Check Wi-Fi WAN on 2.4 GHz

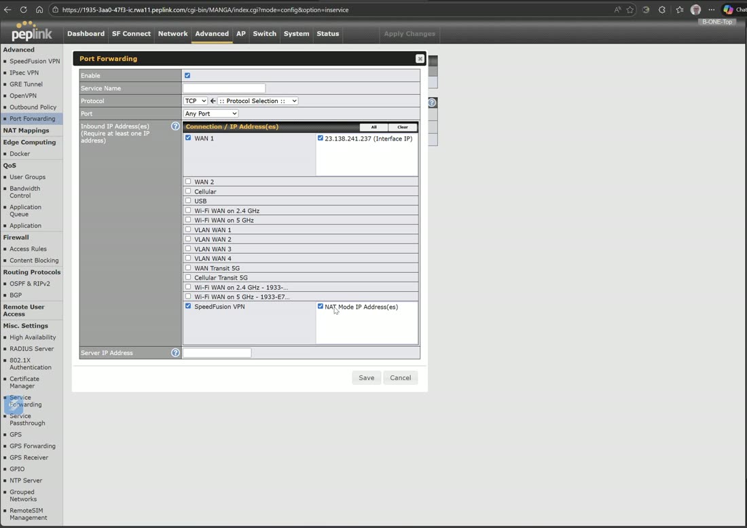click(188, 210)
